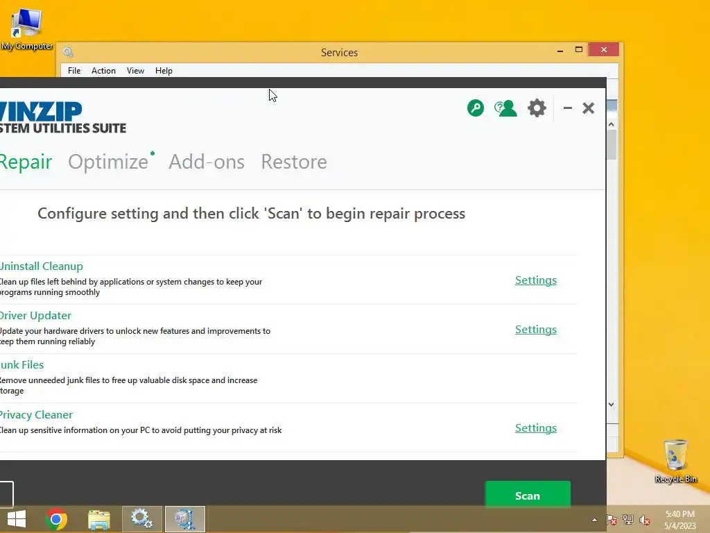This screenshot has height=533, width=710.
Task: Switch to the Repair tab
Action: (26, 162)
